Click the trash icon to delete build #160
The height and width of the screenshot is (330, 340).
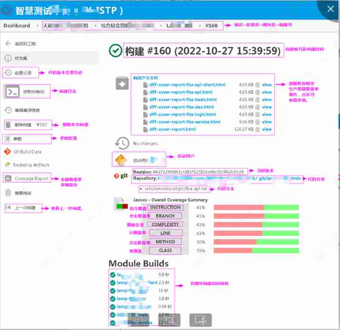8,125
